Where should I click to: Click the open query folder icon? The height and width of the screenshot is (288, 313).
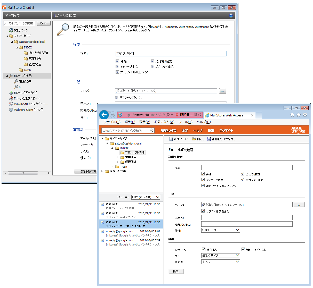pos(194,139)
